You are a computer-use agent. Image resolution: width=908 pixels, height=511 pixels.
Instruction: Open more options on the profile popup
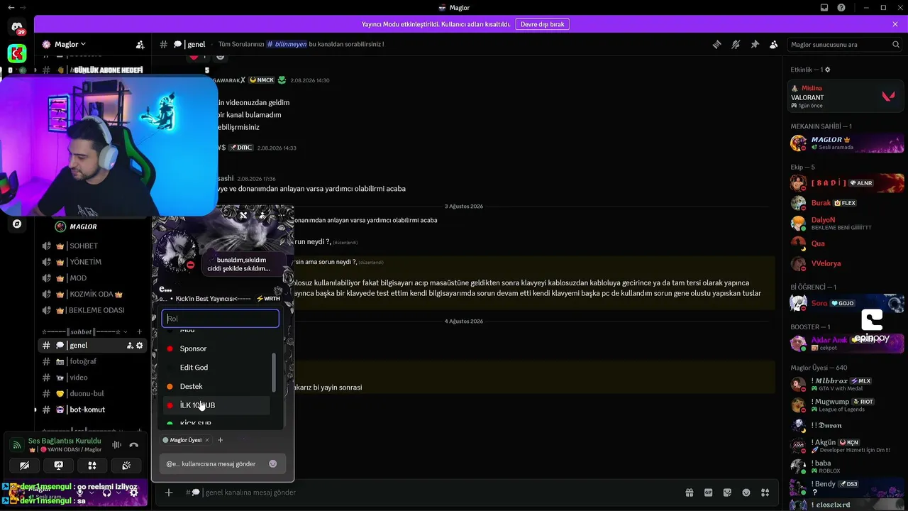(282, 215)
